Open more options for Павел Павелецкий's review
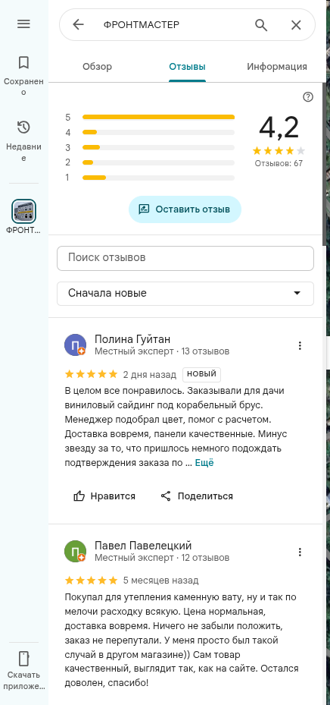 pyautogui.click(x=300, y=552)
